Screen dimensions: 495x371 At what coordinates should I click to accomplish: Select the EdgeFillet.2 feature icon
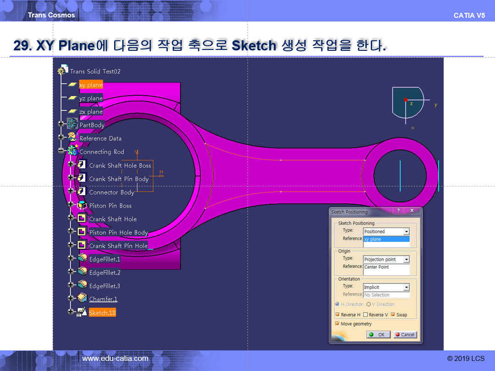pyautogui.click(x=82, y=272)
